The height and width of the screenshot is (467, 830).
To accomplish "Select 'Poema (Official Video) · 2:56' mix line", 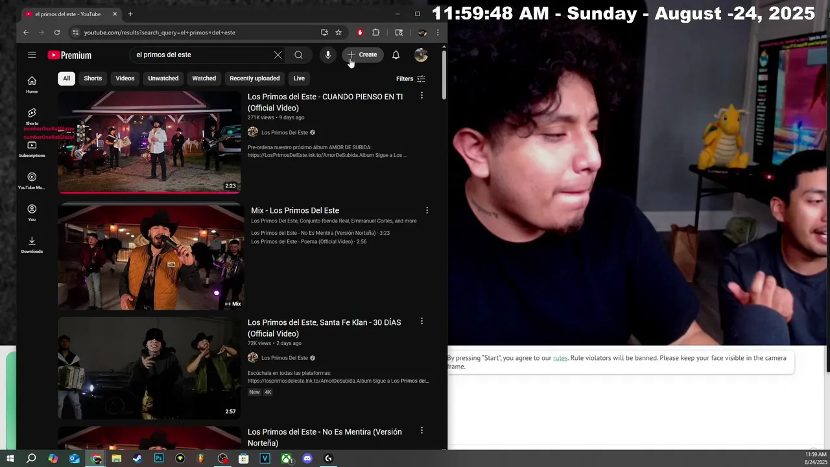I will click(309, 242).
